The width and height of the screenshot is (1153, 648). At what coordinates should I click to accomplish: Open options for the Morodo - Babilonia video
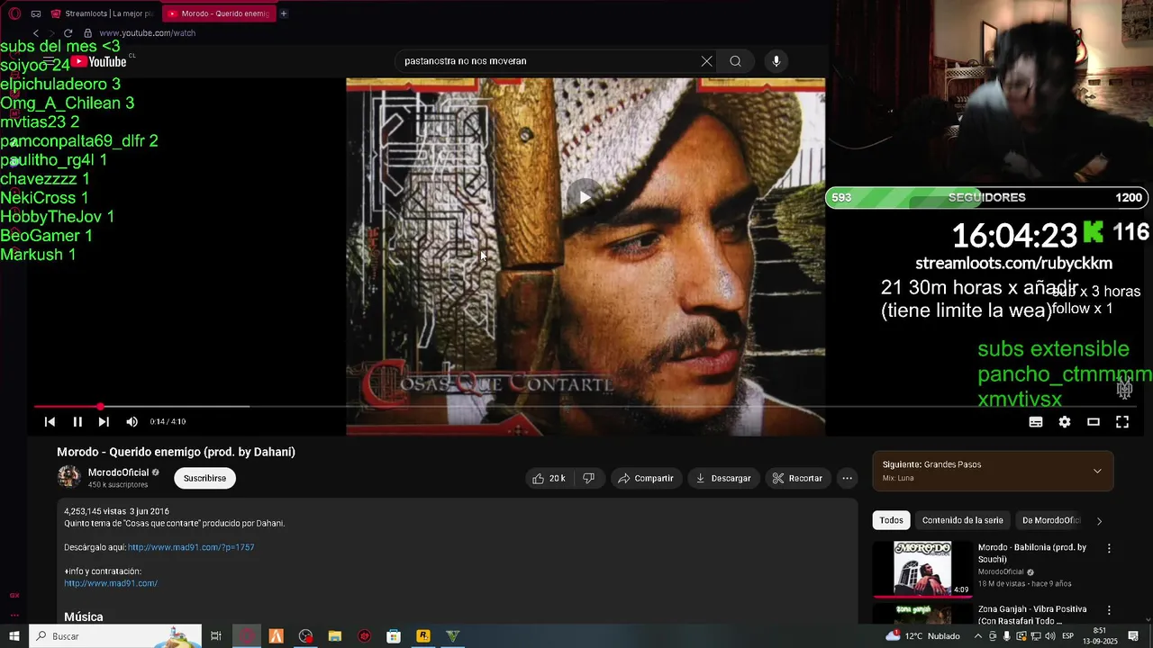click(1109, 548)
